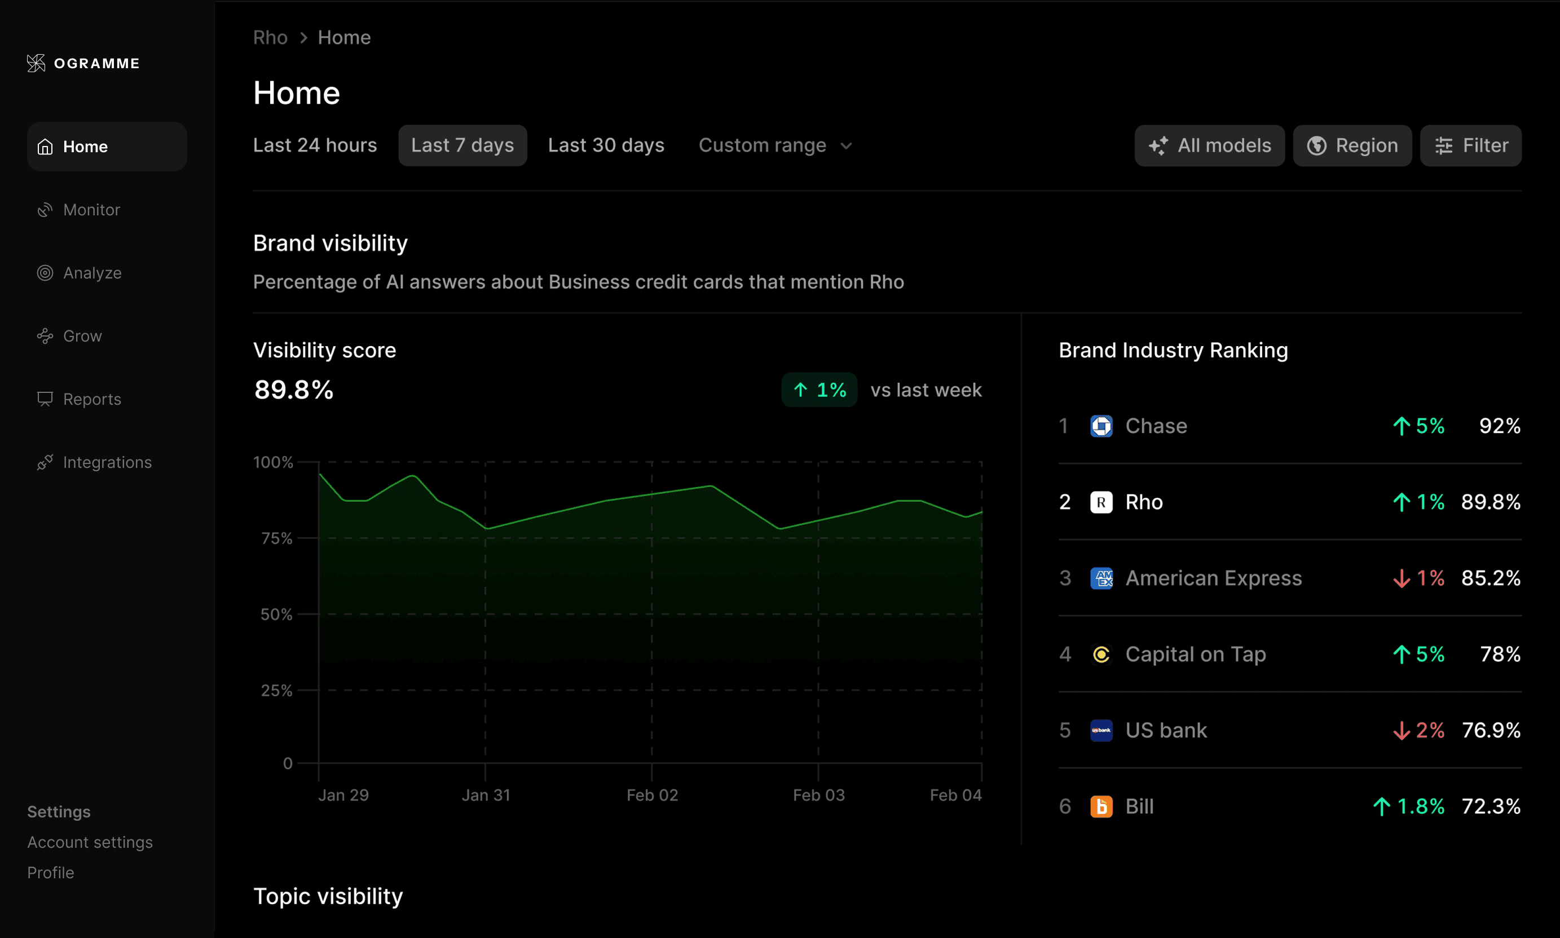The image size is (1560, 938).
Task: Click the Feb 02 marker on chart axis
Action: (652, 796)
